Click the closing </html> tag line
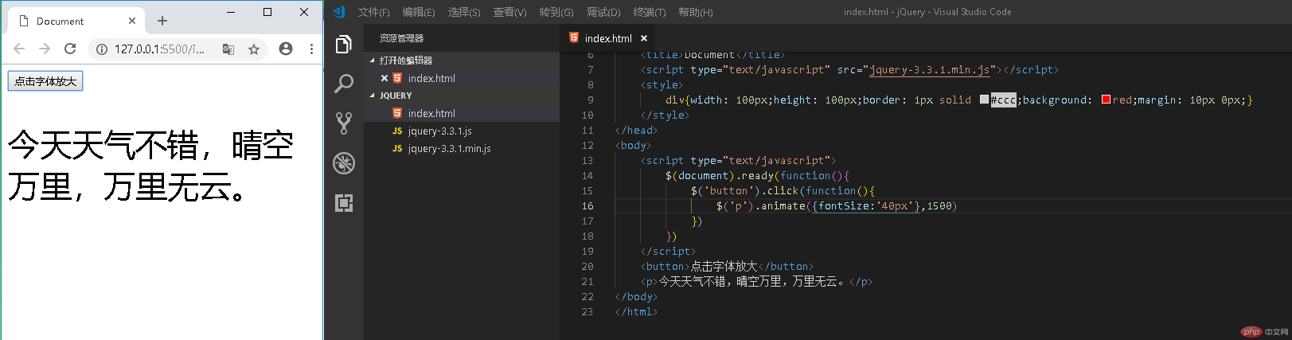Viewport: 1292px width, 340px height. (x=636, y=312)
